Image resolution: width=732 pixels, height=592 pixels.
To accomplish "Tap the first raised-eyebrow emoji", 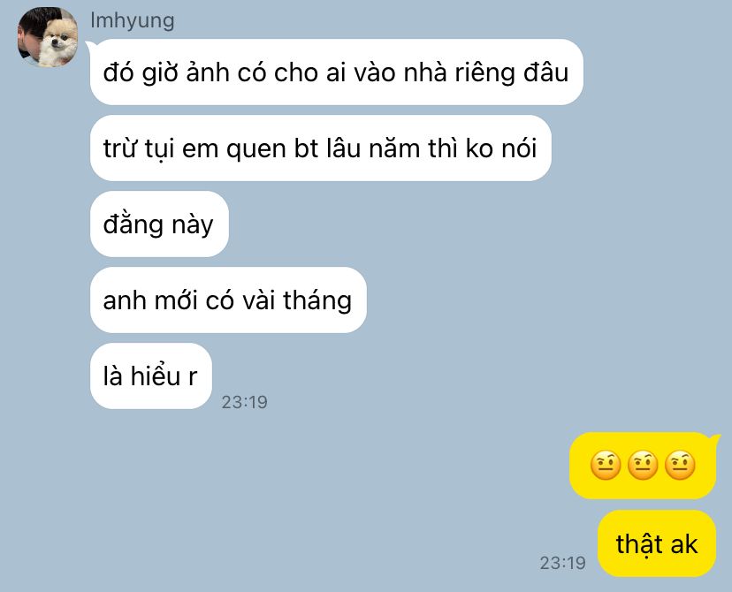I will tap(606, 465).
